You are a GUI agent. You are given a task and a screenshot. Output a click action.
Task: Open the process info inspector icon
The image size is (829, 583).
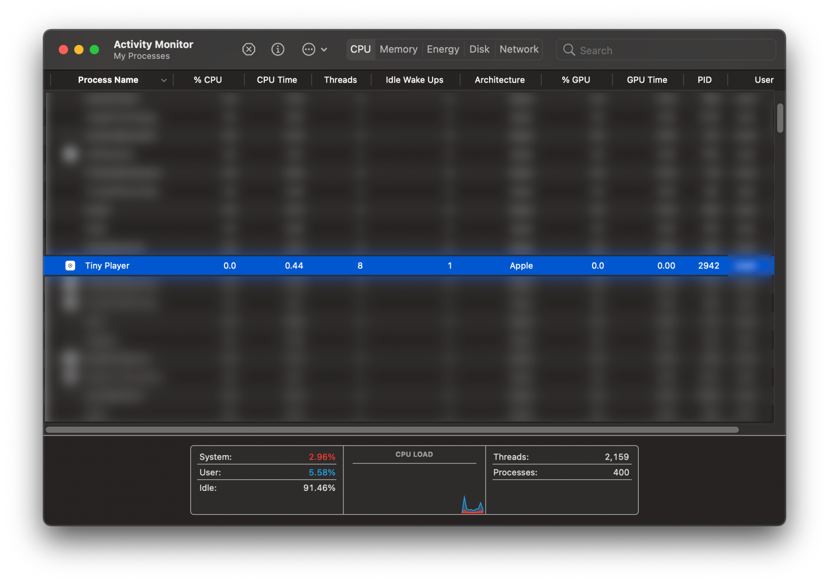coord(278,49)
